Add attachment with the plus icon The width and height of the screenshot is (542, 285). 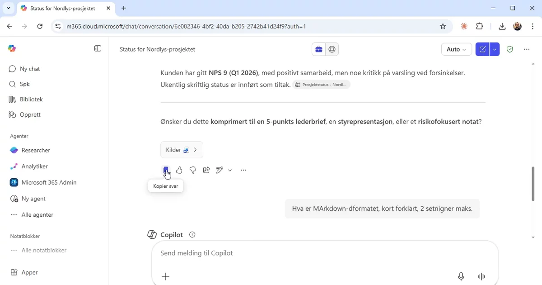tap(166, 276)
